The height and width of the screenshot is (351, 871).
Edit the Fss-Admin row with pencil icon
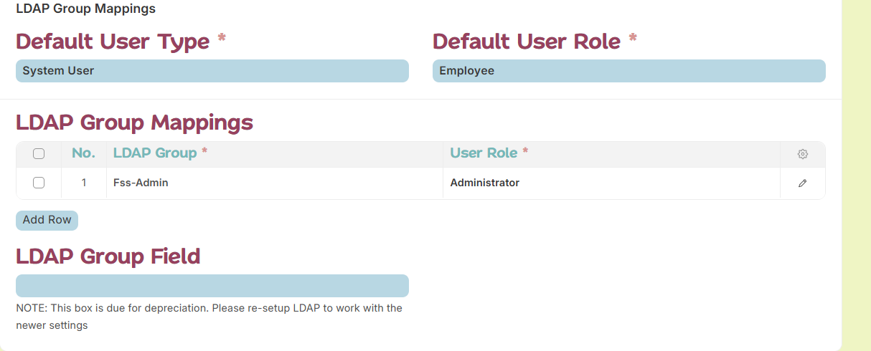(x=802, y=183)
